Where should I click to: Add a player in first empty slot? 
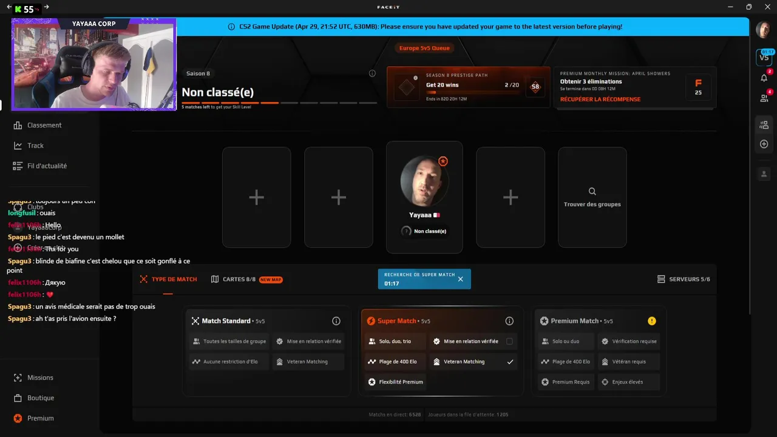pyautogui.click(x=256, y=197)
